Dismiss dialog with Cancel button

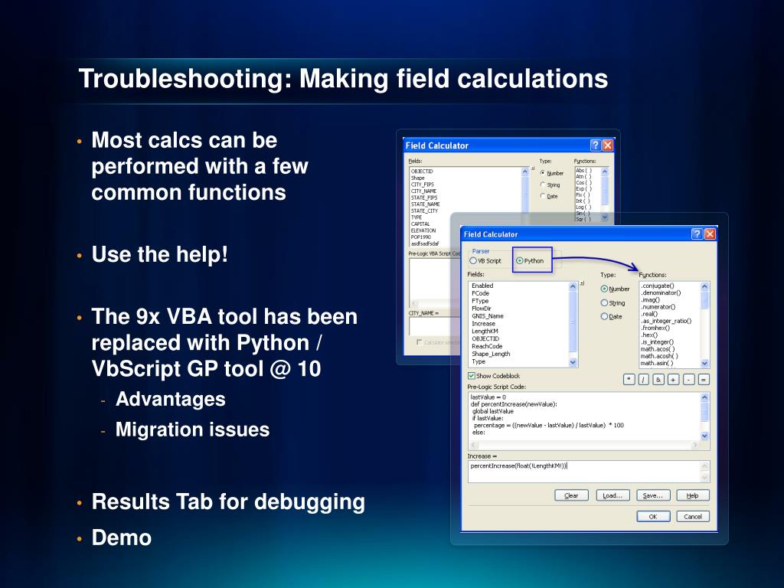692,517
